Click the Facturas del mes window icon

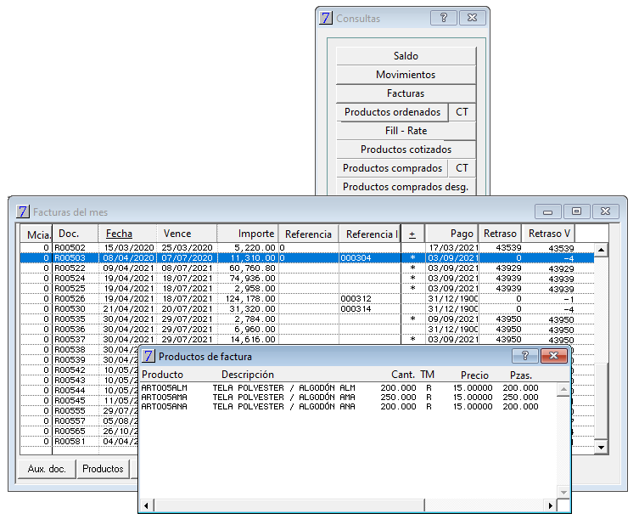23,212
